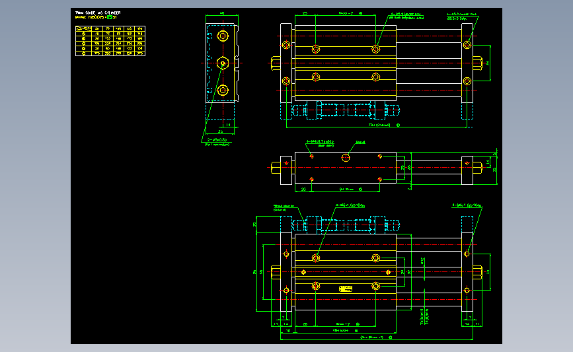Click the "40" width dimension above the end view
Image resolution: width=573 pixels, height=352 pixels.
tap(222, 13)
